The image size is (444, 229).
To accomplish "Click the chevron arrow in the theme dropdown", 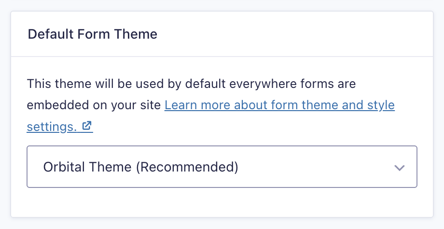I will pyautogui.click(x=399, y=168).
